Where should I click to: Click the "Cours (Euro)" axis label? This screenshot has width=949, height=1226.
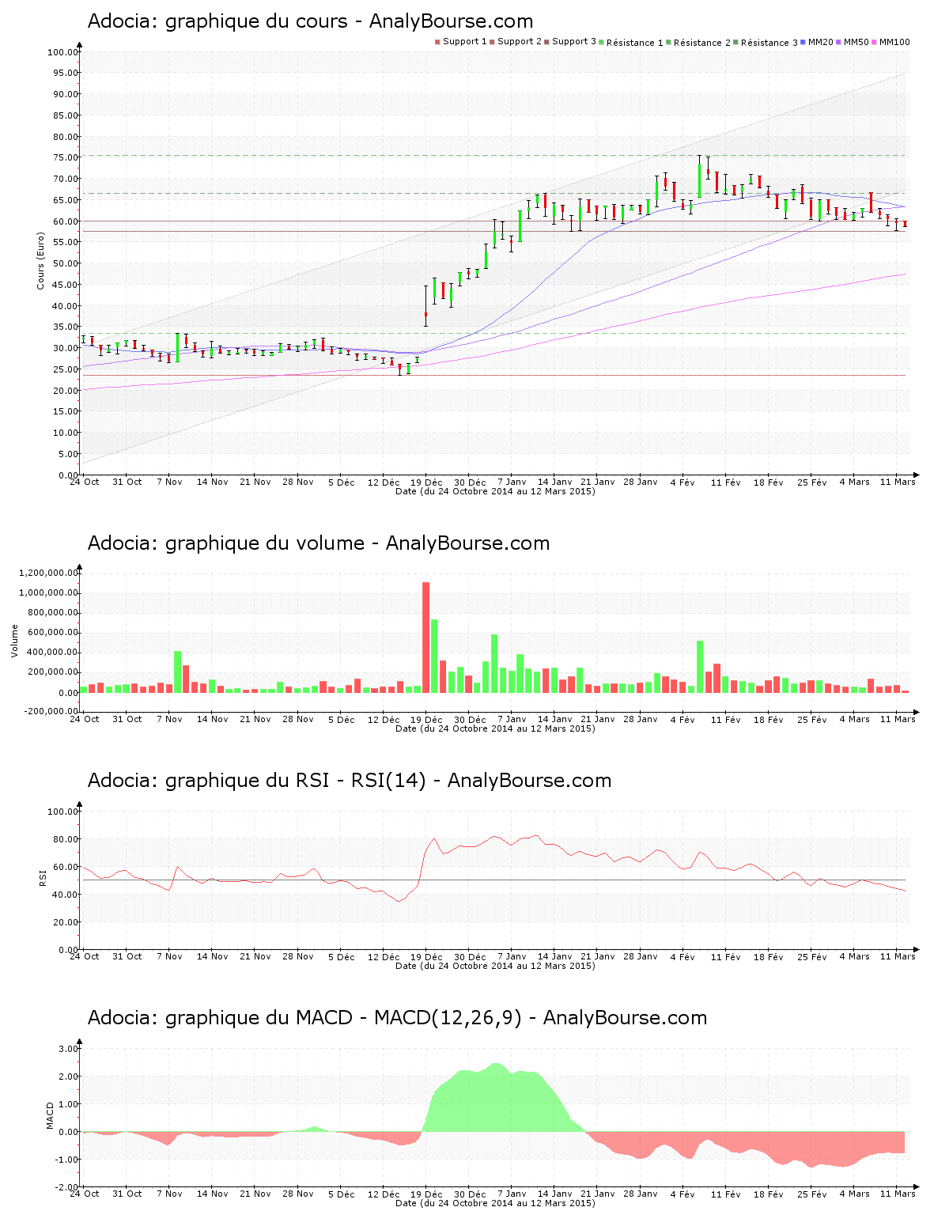40,260
